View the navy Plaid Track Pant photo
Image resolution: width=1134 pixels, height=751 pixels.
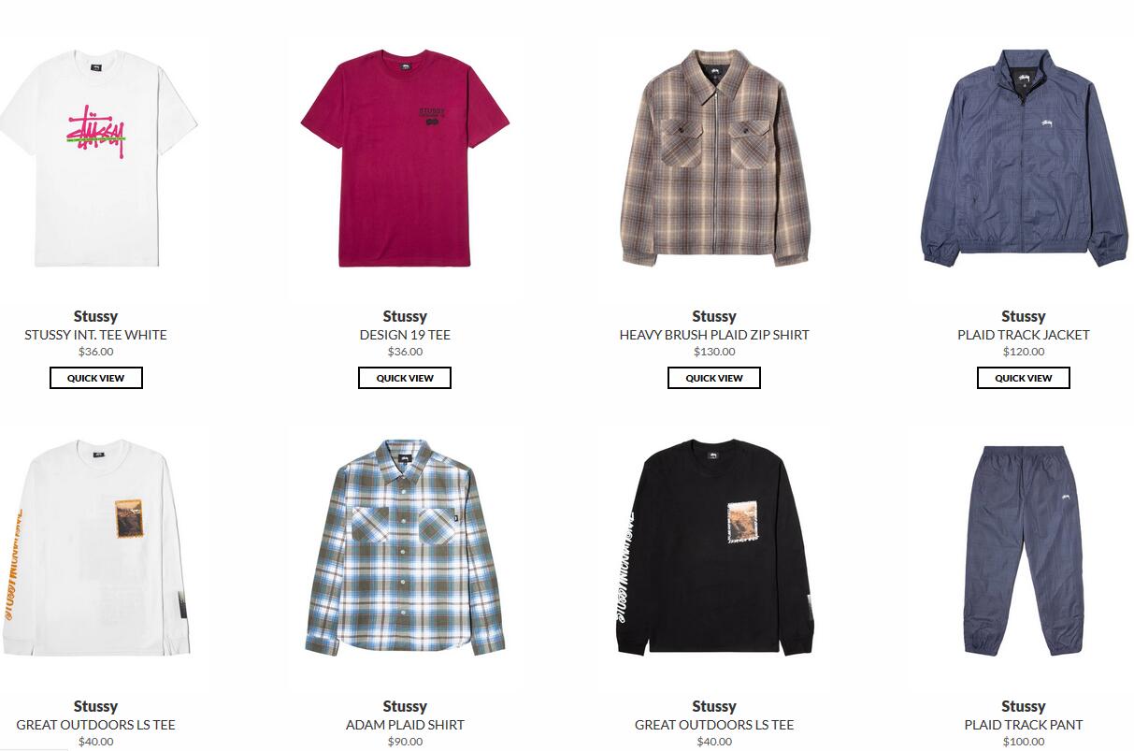point(1024,550)
